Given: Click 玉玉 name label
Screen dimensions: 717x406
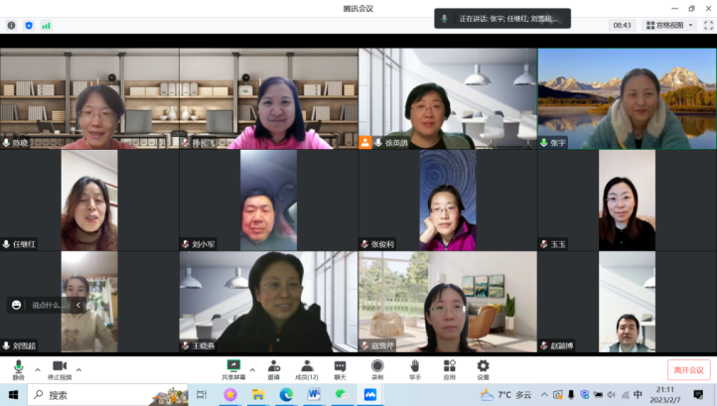Looking at the screenshot, I should click(x=558, y=244).
